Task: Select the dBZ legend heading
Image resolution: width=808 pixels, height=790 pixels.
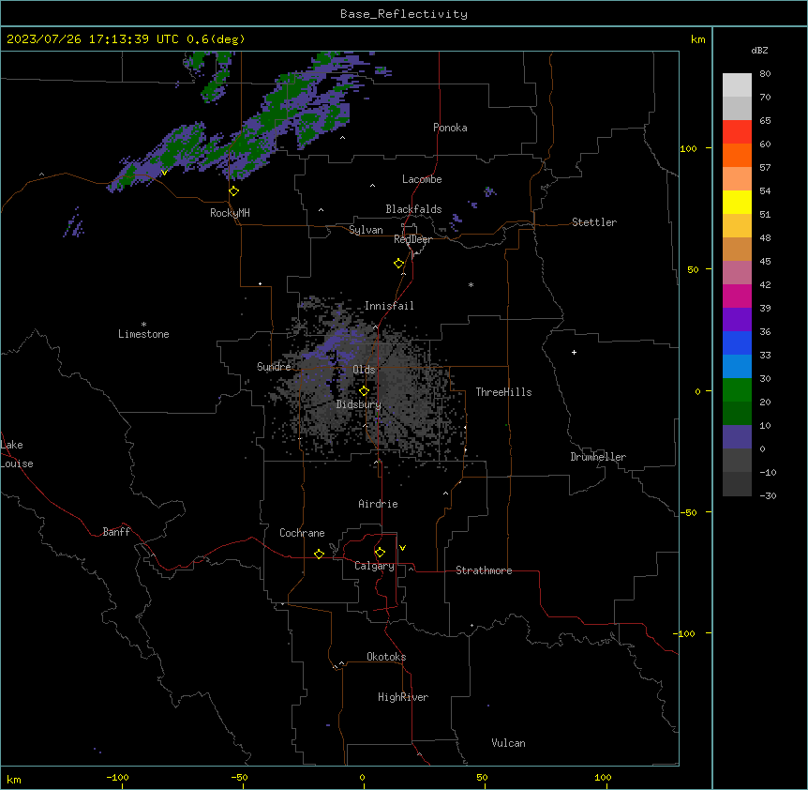Action: pyautogui.click(x=759, y=50)
